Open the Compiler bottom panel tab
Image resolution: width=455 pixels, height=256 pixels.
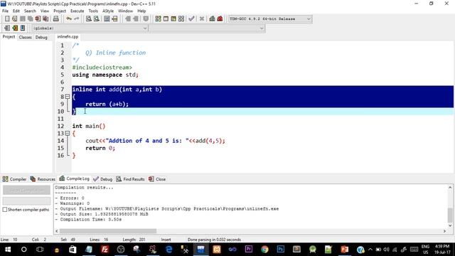(14, 179)
